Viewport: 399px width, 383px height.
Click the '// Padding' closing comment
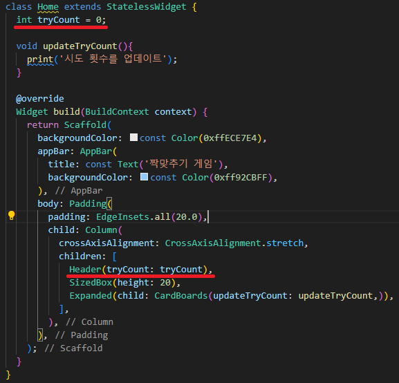click(82, 335)
